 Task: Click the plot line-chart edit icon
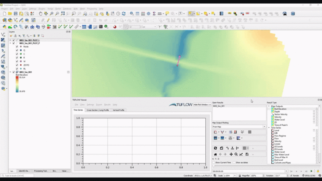coord(241,155)
